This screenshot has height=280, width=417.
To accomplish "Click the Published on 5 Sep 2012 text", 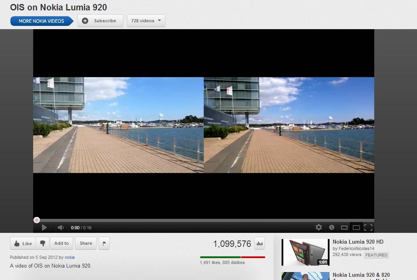I will click(x=34, y=257).
